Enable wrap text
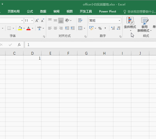The height and width of the screenshot is (139, 156). pyautogui.click(x=80, y=20)
